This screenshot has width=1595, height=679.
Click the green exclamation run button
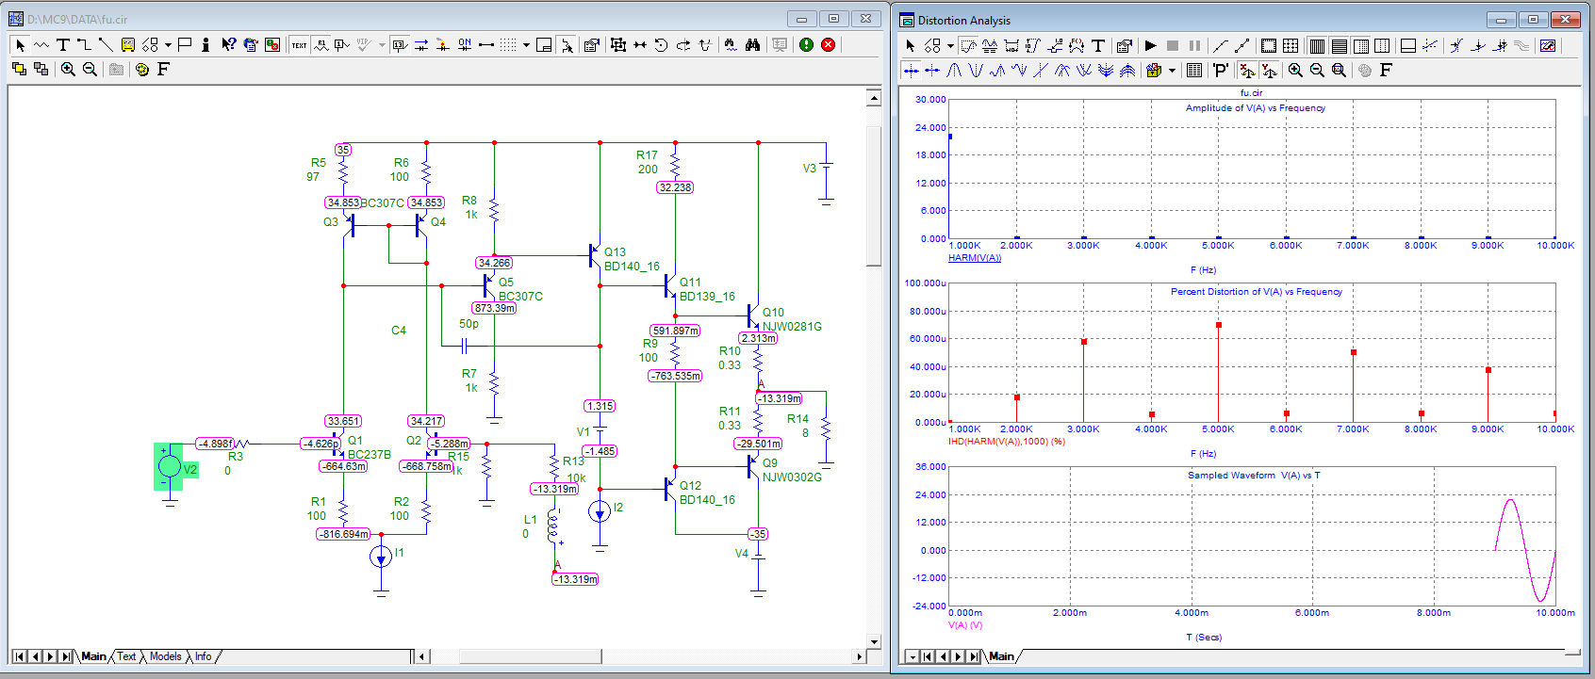[806, 44]
